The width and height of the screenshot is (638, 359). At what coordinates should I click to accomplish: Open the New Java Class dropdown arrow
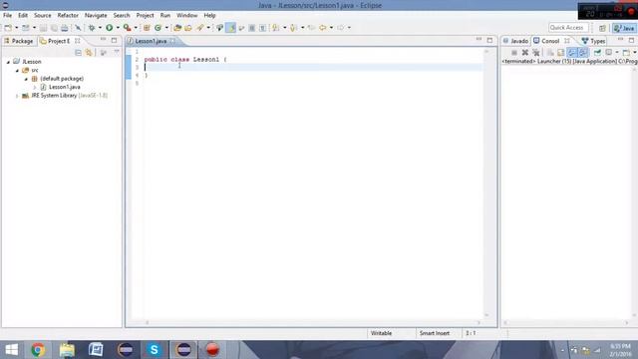[166, 28]
